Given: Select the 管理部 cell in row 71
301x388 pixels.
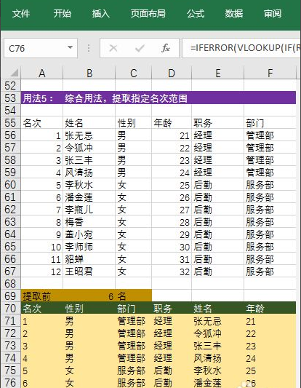Looking at the screenshot, I should point(133,321).
